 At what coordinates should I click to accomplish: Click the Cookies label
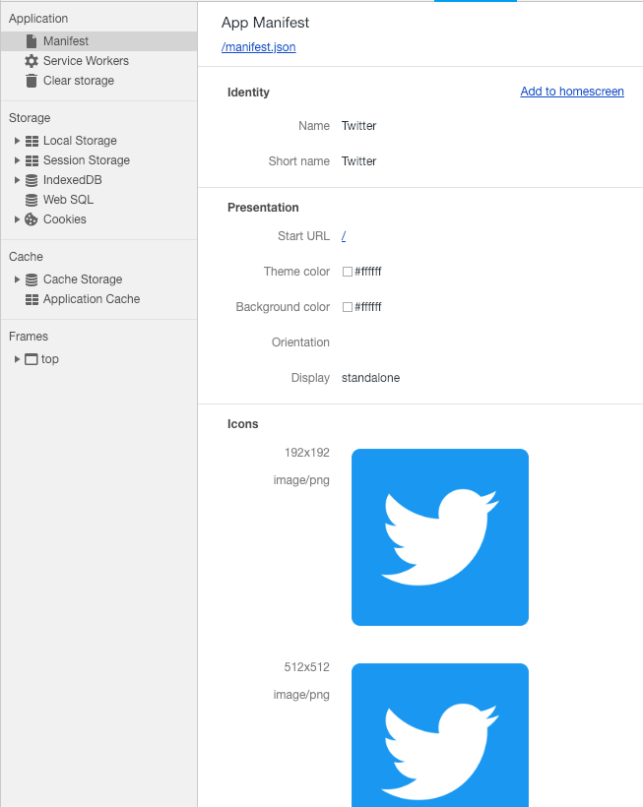click(65, 219)
